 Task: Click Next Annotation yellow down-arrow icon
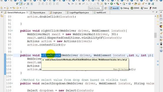(2, 8)
